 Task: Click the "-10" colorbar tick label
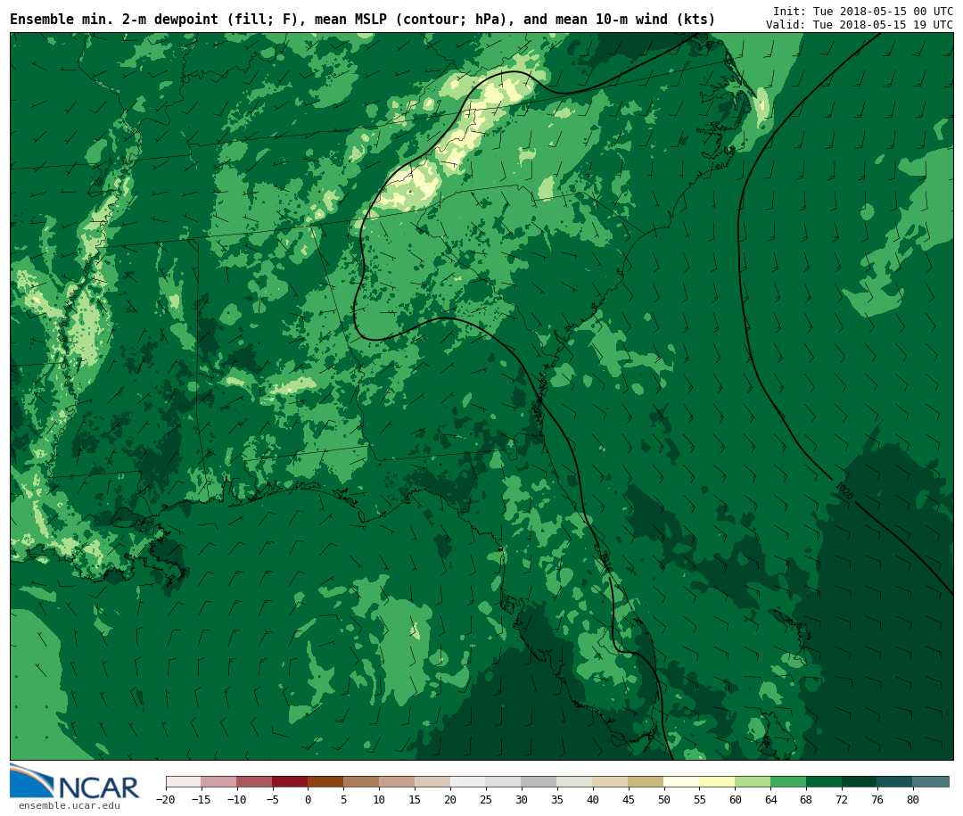(x=237, y=799)
